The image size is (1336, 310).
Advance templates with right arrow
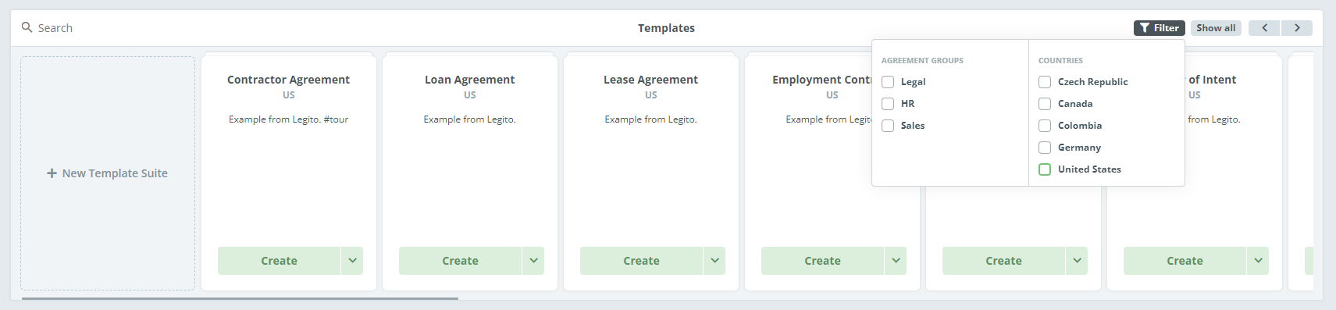[x=1297, y=28]
